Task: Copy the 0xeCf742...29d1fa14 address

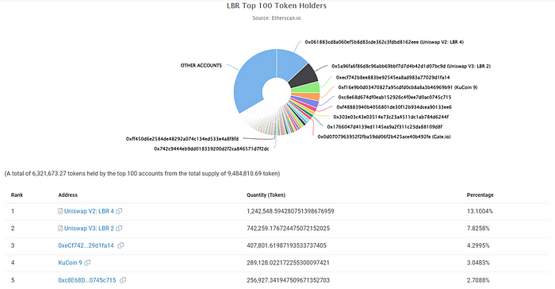Action: coord(121,245)
